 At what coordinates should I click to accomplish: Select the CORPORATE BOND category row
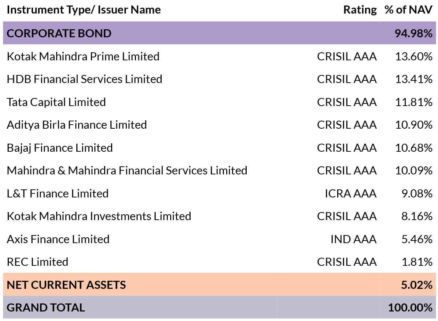[x=219, y=33]
